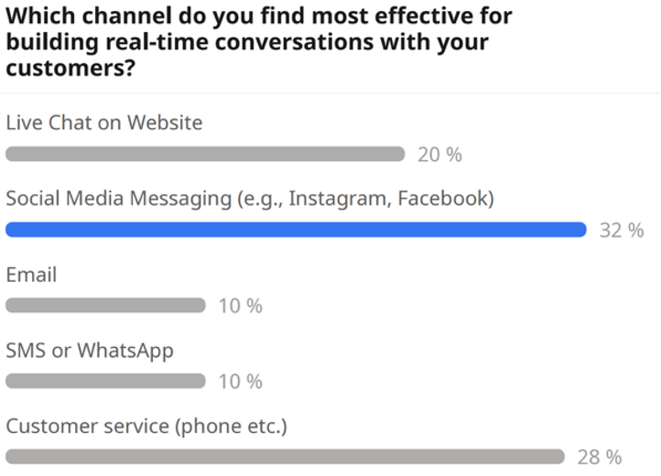
Task: Click the 28 % result value
Action: (599, 457)
